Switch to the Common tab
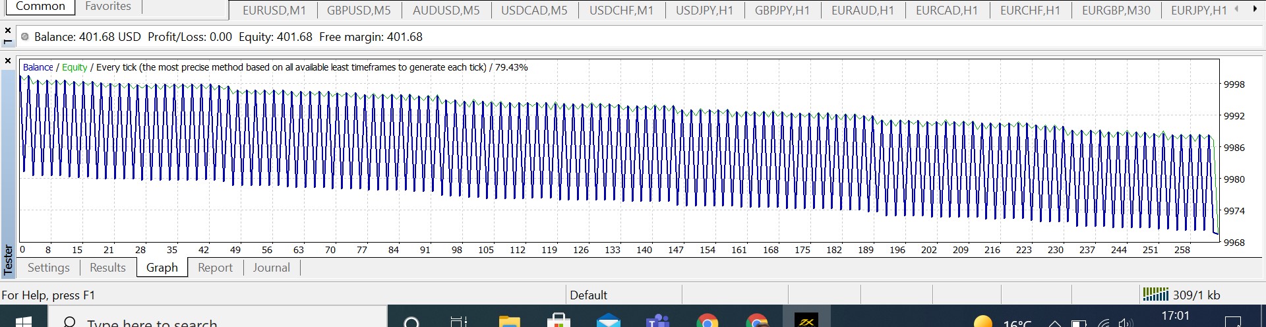 [x=40, y=7]
